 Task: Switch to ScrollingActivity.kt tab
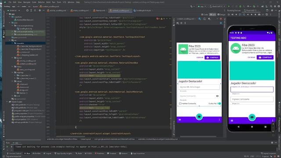coord(143,11)
